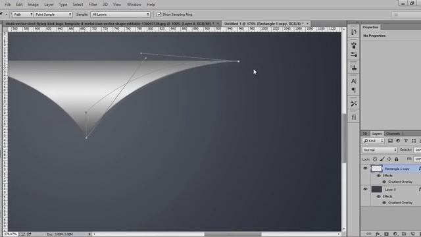Create new fill or adjustment layer icon

pos(395,234)
